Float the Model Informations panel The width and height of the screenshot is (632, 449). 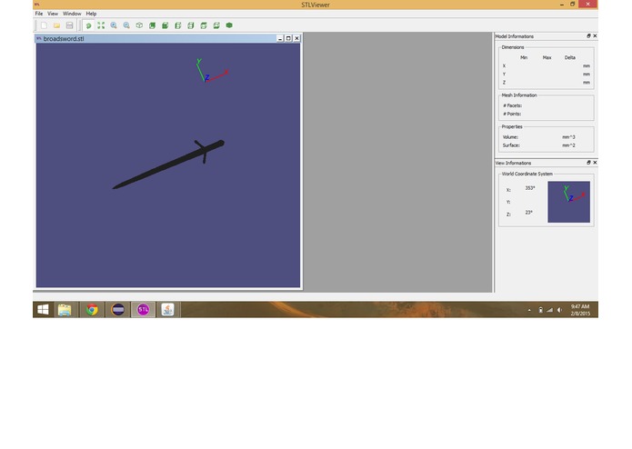pos(588,35)
